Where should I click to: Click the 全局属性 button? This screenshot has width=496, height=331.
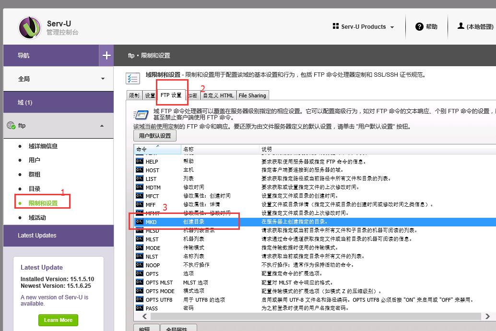click(178, 328)
